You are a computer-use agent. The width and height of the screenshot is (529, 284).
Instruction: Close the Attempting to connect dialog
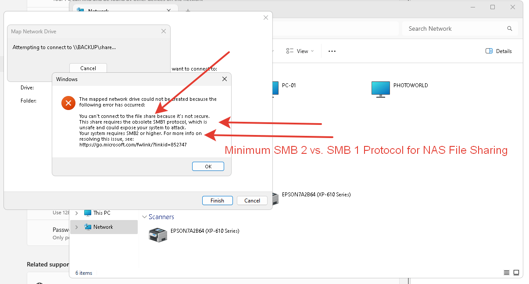(164, 31)
